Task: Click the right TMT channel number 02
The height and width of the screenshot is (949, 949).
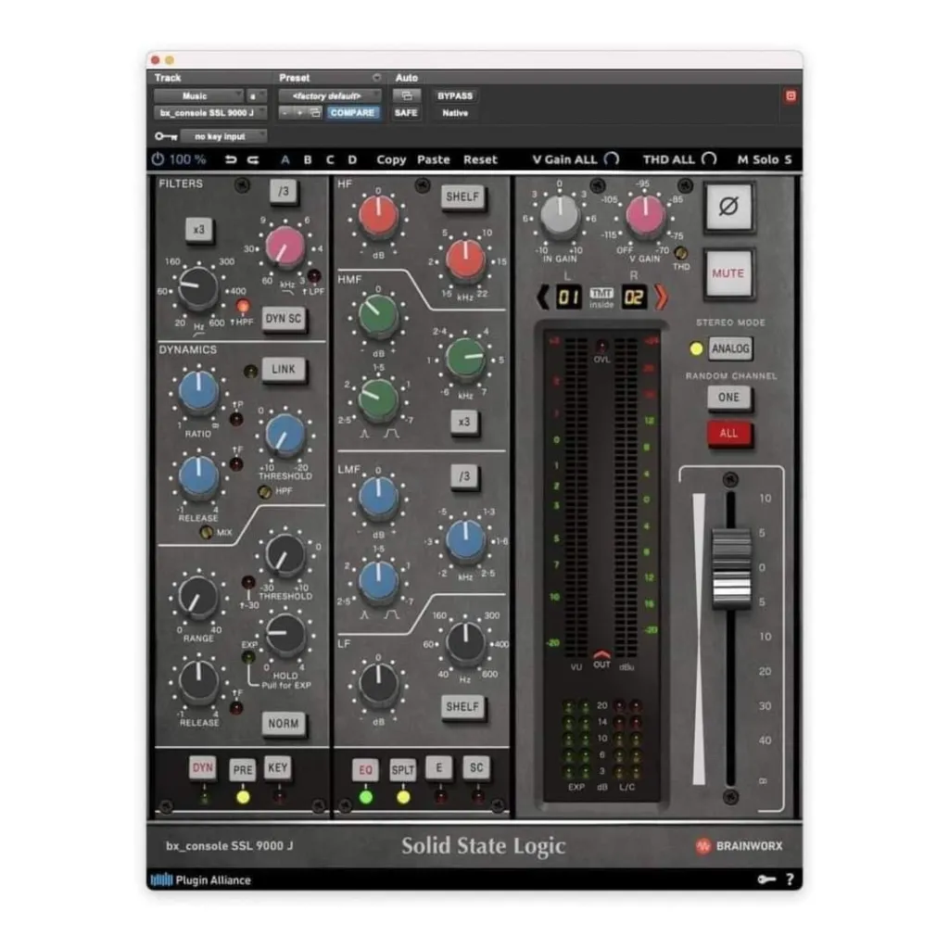Action: (634, 297)
